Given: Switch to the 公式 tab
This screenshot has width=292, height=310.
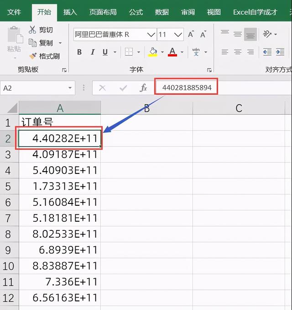Looking at the screenshot, I should tap(136, 12).
